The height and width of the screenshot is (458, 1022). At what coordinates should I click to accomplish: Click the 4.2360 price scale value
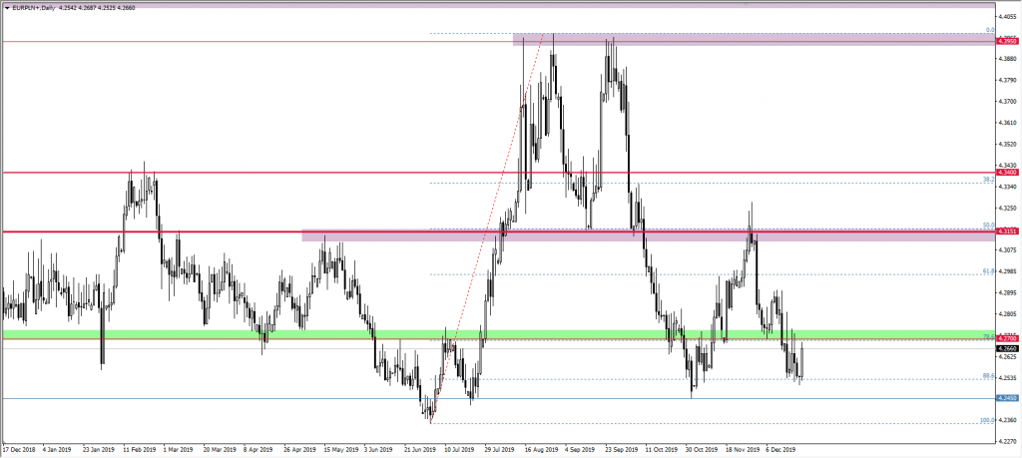click(x=1008, y=420)
